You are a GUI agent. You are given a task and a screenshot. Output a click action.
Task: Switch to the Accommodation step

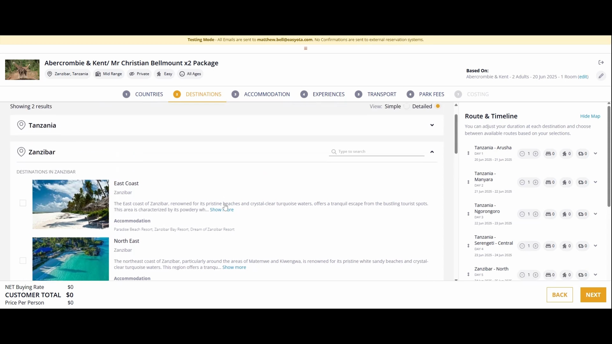pyautogui.click(x=261, y=94)
